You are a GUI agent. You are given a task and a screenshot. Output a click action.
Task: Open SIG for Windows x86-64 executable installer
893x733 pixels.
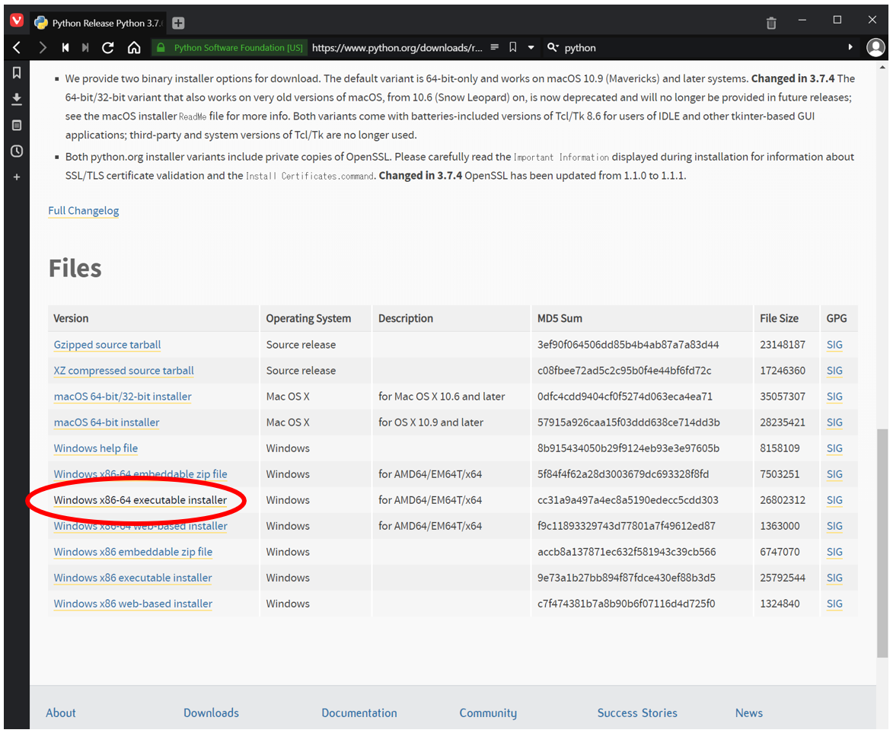point(834,500)
